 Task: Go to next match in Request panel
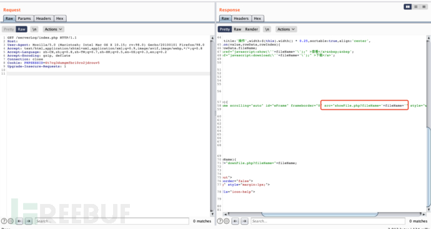pos(29,221)
